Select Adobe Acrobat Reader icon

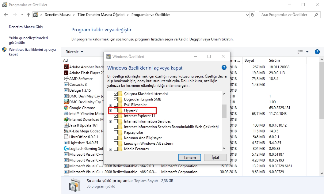click(x=66, y=67)
